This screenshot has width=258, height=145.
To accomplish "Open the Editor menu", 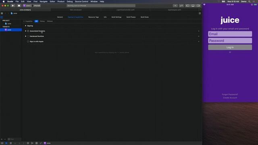I will click(52, 2).
